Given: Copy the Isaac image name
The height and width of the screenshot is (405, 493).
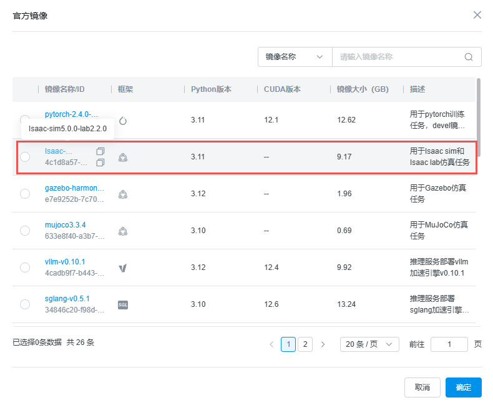Looking at the screenshot, I should [x=100, y=151].
